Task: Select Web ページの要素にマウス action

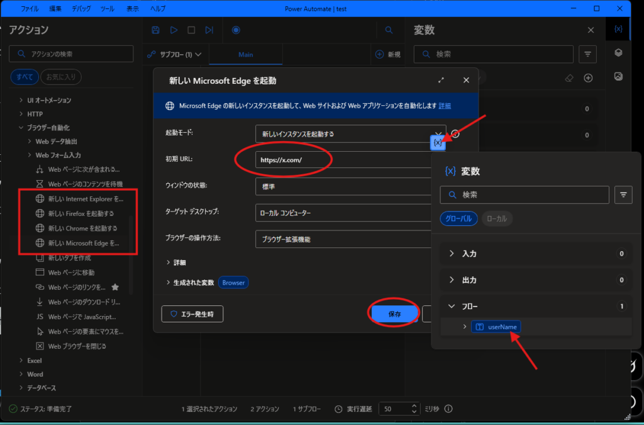Action: (x=80, y=331)
